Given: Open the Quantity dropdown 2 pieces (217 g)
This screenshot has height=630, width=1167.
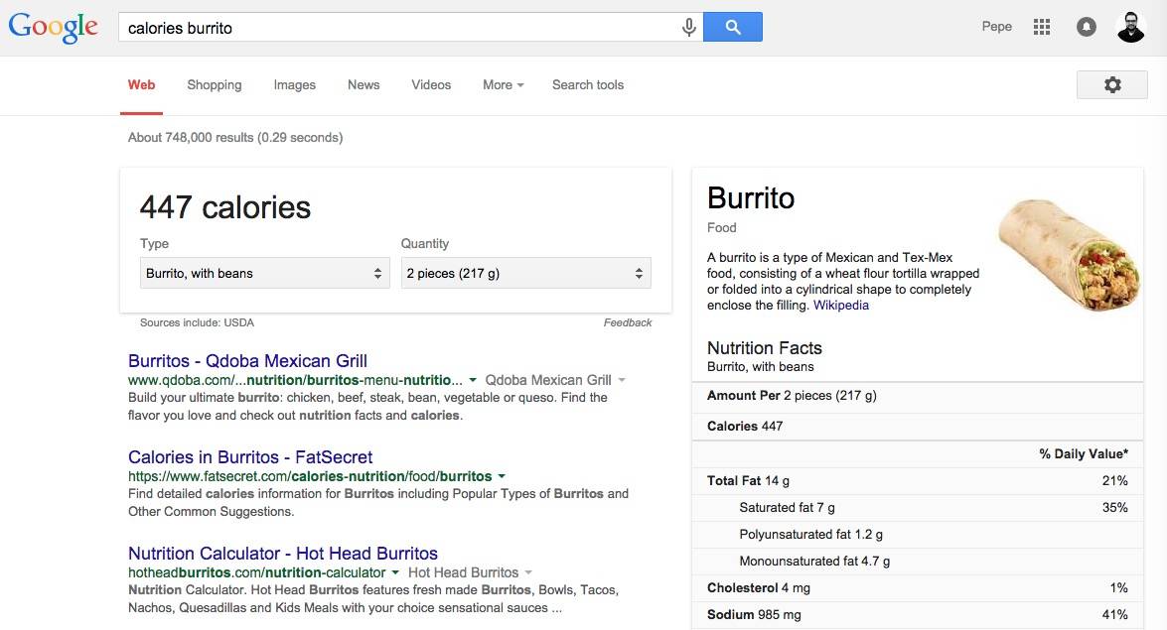Looking at the screenshot, I should click(526, 273).
